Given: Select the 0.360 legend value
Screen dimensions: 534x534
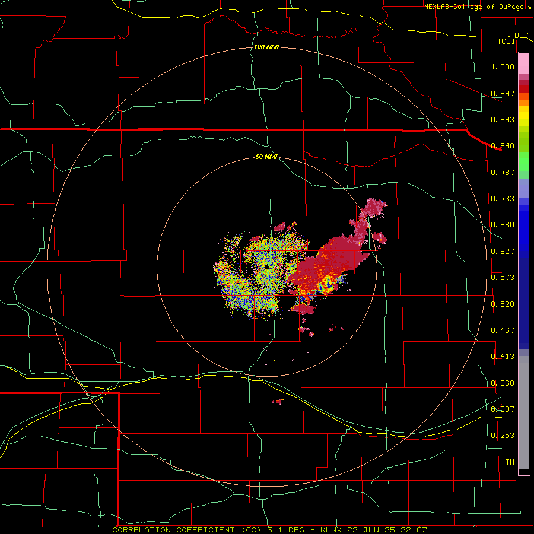Looking at the screenshot, I should click(503, 383).
